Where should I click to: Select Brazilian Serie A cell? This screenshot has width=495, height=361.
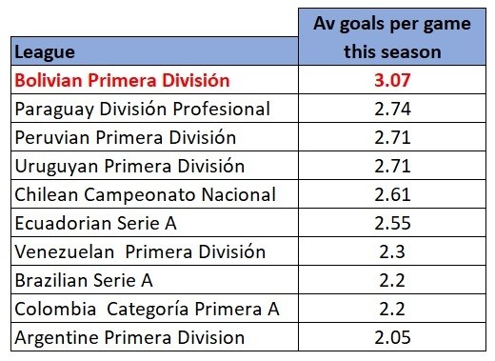point(154,280)
